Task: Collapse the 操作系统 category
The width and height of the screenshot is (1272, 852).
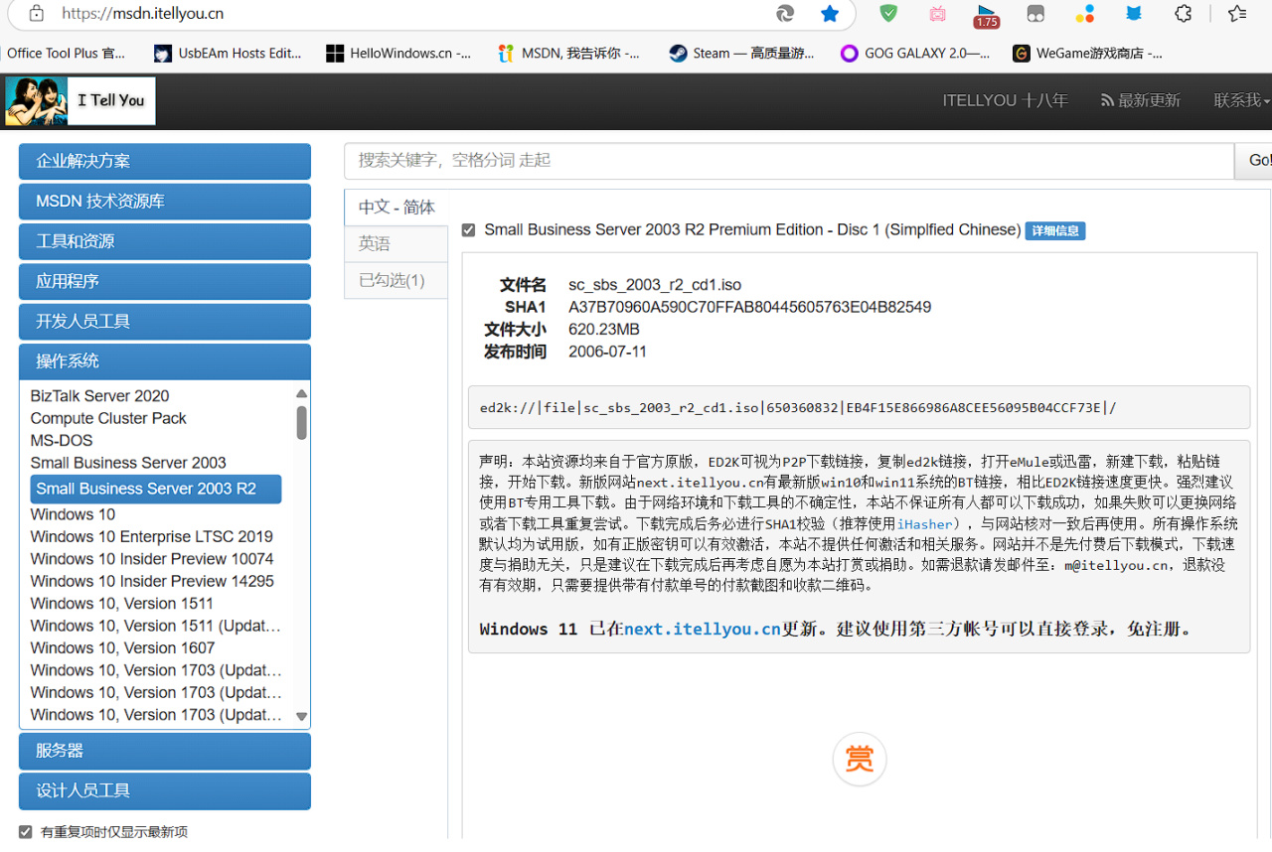Action: click(x=165, y=361)
